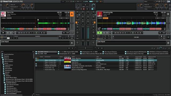Open third effect dropdown in FX unit 1
Image resolution: width=171 pixels, height=96 pixels.
pyautogui.click(x=15, y=9)
